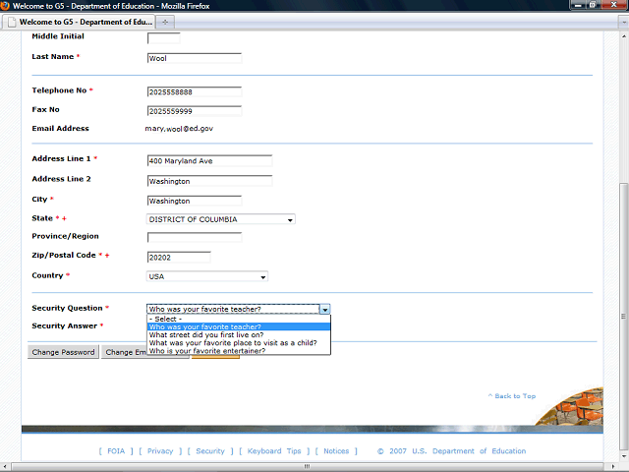The image size is (629, 472).
Task: Click the vertical scrollbar down arrow
Action: 624,456
